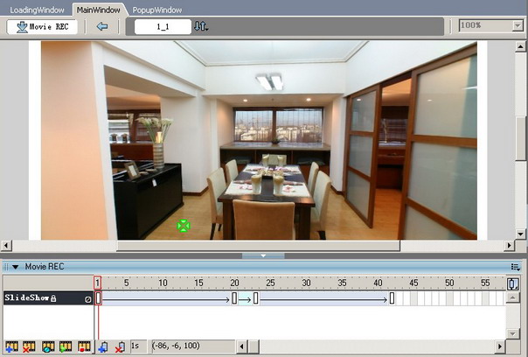Click the preview horizontal scroll right arrow
The width and height of the screenshot is (528, 357).
[509, 245]
